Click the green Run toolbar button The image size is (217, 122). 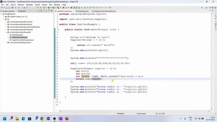(x=49, y=8)
